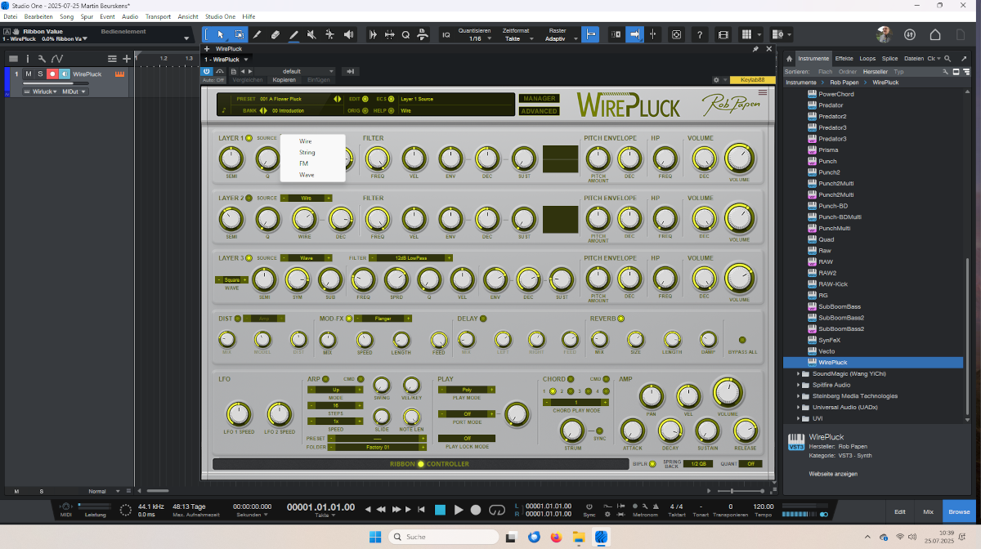
Task: Toggle Layer 2 on/off LED
Action: pyautogui.click(x=249, y=198)
